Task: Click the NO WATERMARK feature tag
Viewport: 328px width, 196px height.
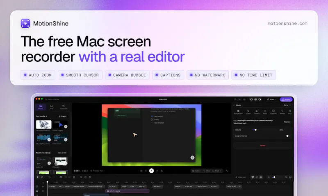Action: coord(207,75)
